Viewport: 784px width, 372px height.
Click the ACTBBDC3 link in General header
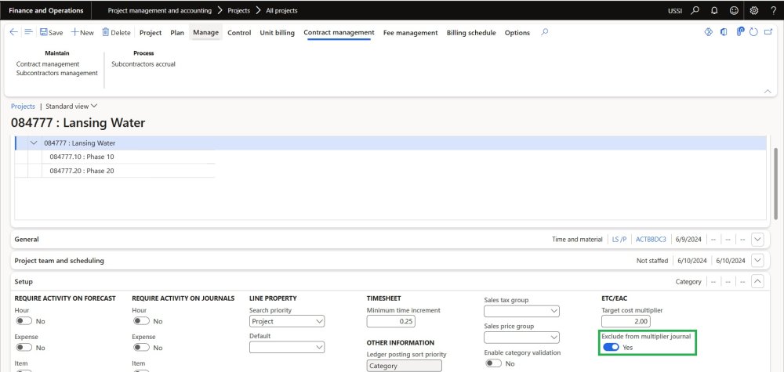[x=651, y=240]
